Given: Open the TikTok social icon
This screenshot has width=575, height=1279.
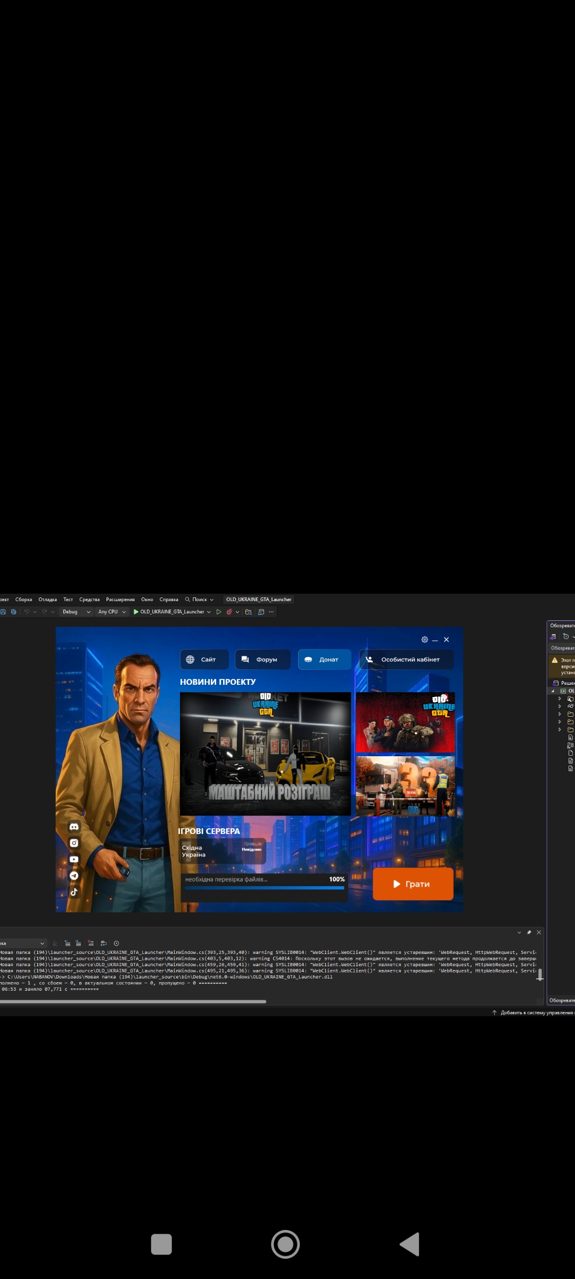Looking at the screenshot, I should click(74, 892).
